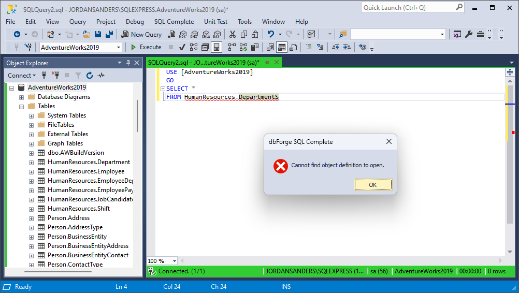The image size is (519, 293).
Task: Toggle Object Explorer auto-hide pin
Action: click(128, 63)
